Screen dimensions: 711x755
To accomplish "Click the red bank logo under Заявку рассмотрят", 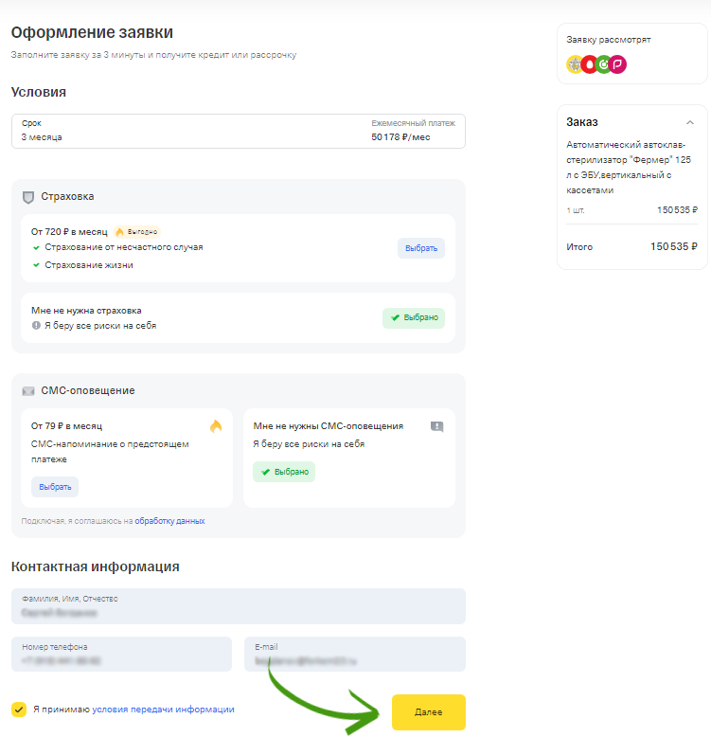I will 589,64.
